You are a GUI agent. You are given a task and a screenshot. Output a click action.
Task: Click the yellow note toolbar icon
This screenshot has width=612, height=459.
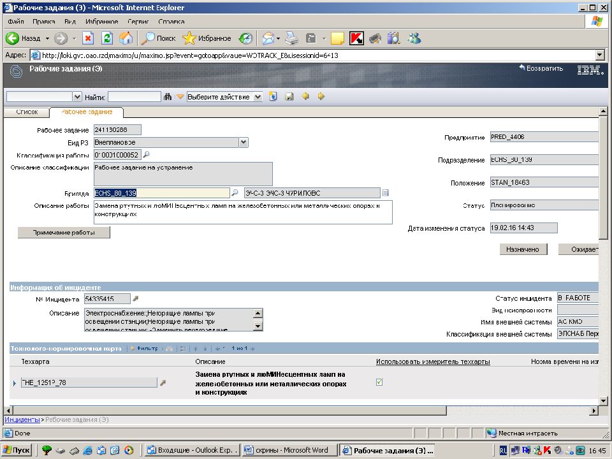(x=337, y=38)
